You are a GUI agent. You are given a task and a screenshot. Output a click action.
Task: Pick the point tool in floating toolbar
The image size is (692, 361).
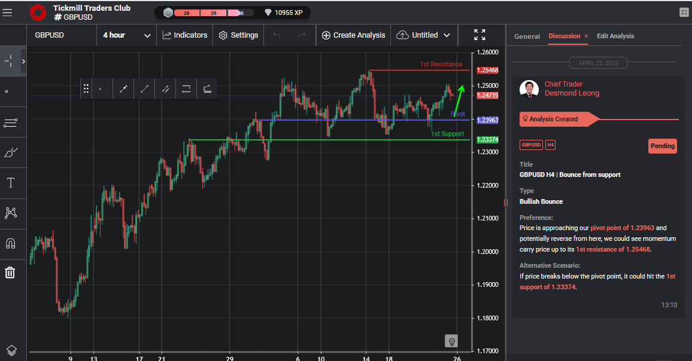[x=100, y=89]
